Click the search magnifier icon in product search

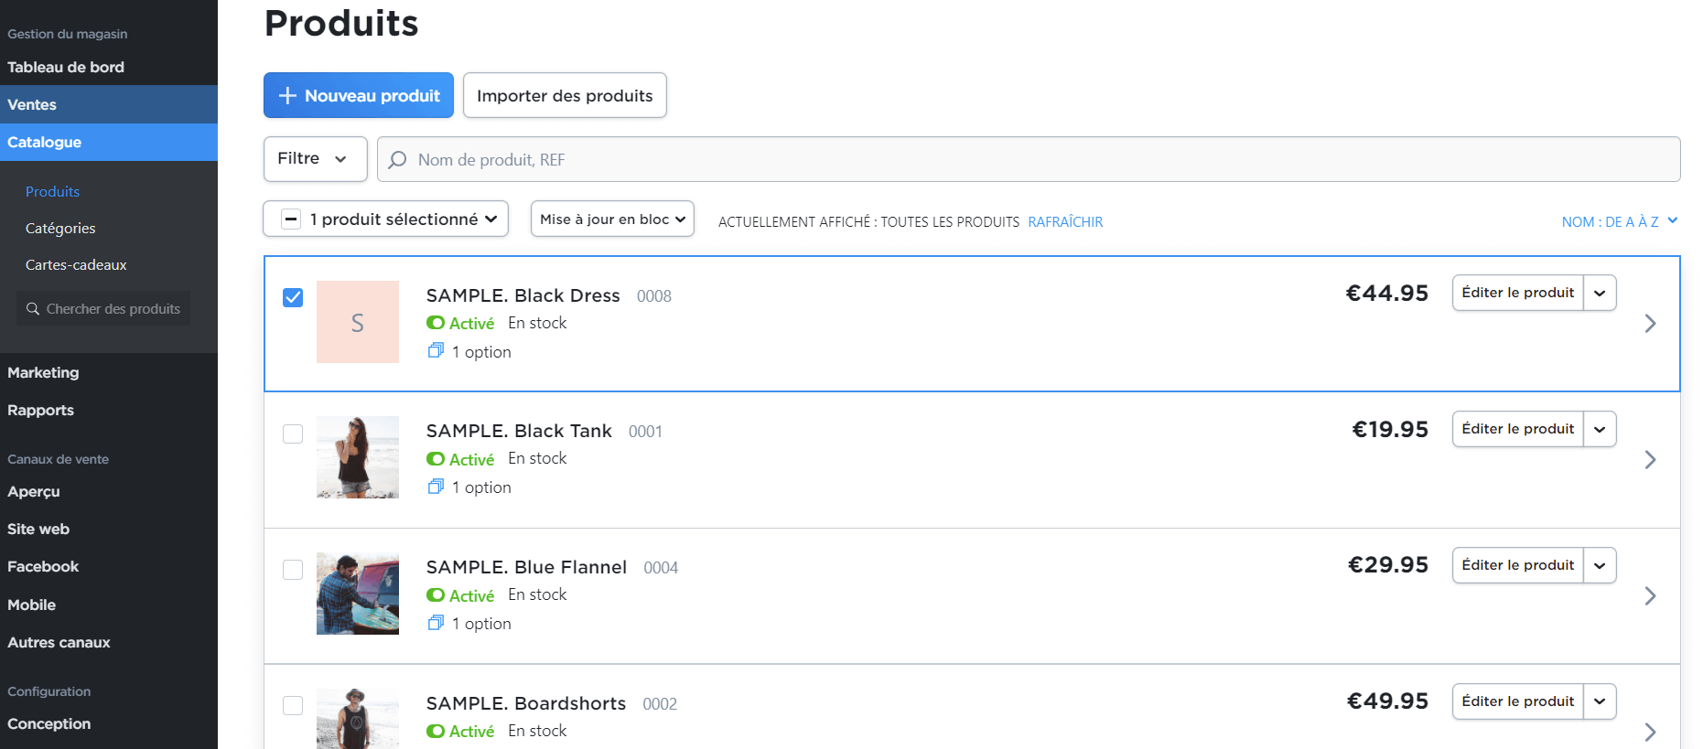point(397,160)
